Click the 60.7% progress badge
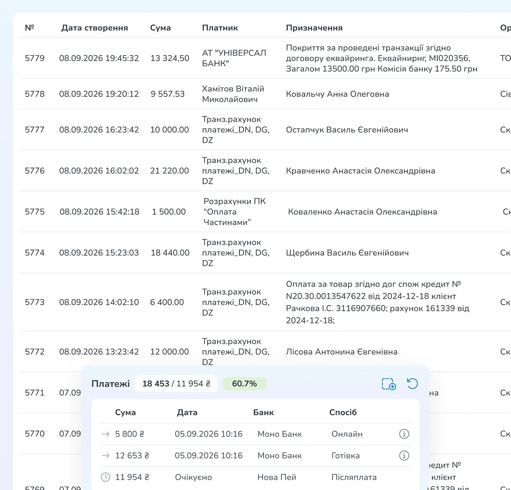The image size is (511, 490). point(245,384)
